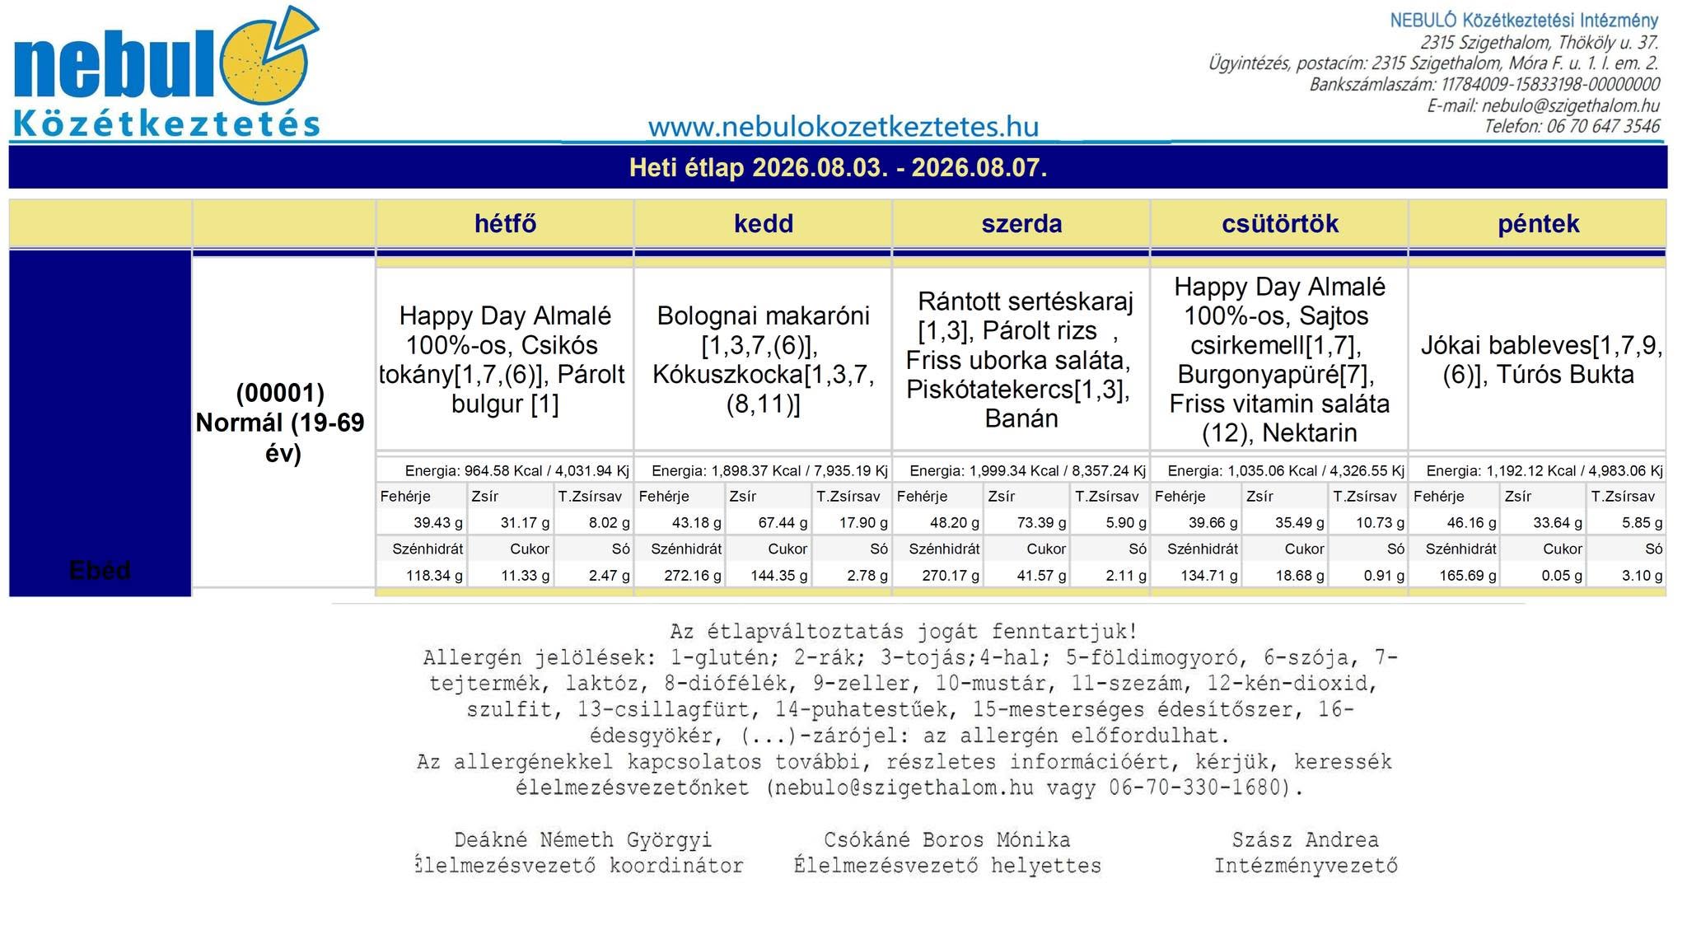Select the hétfő column header
The height and width of the screenshot is (925, 1687).
[505, 224]
